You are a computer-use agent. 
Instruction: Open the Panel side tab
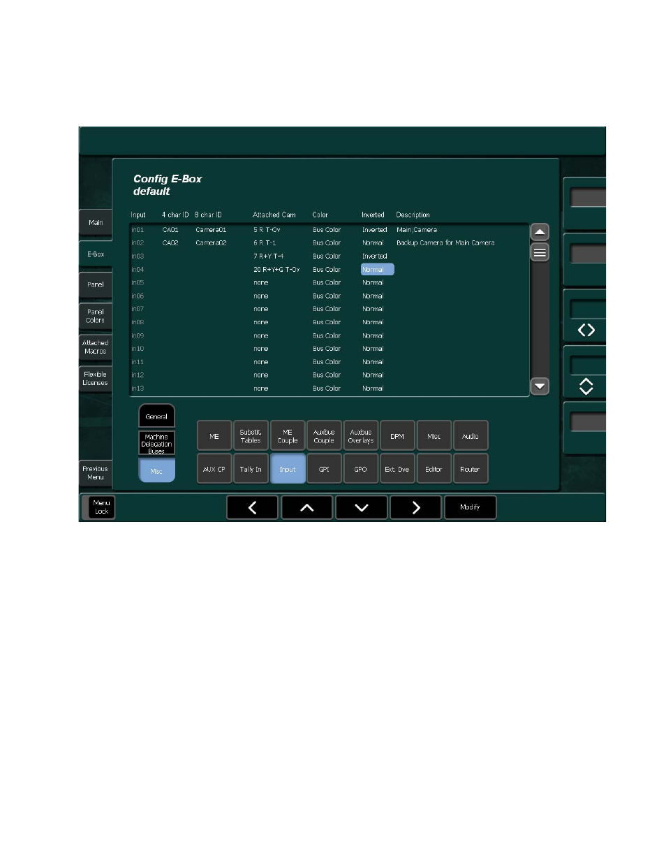click(96, 285)
